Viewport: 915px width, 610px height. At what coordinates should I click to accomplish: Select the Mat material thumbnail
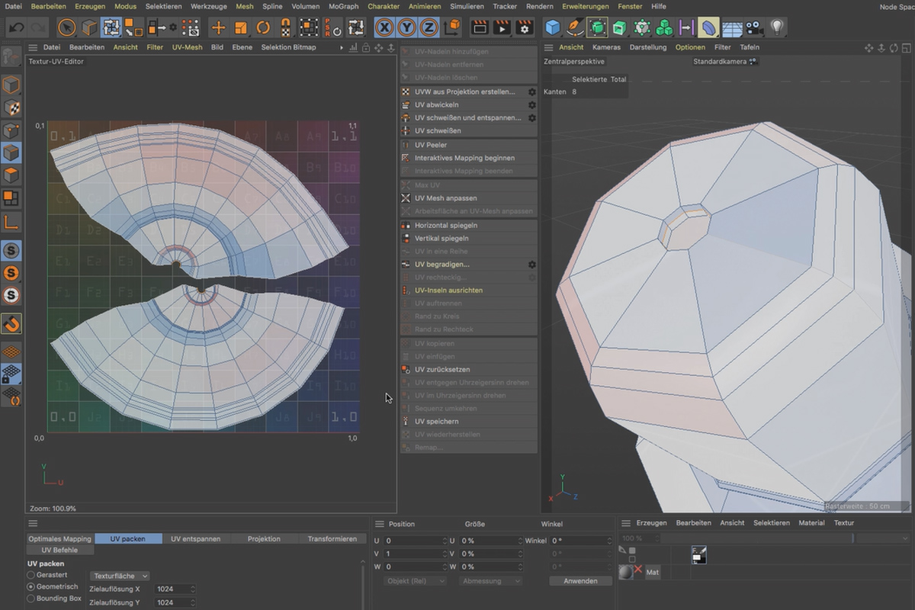[626, 572]
